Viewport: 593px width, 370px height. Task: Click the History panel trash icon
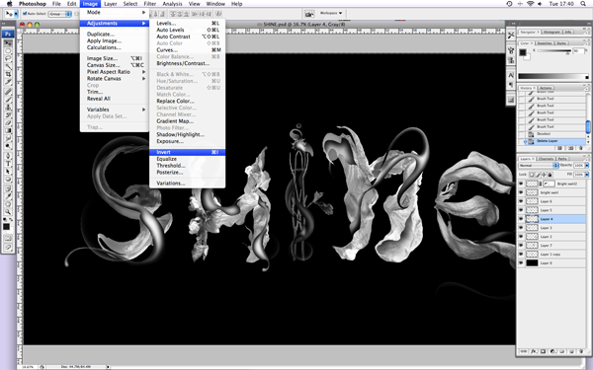pyautogui.click(x=581, y=148)
